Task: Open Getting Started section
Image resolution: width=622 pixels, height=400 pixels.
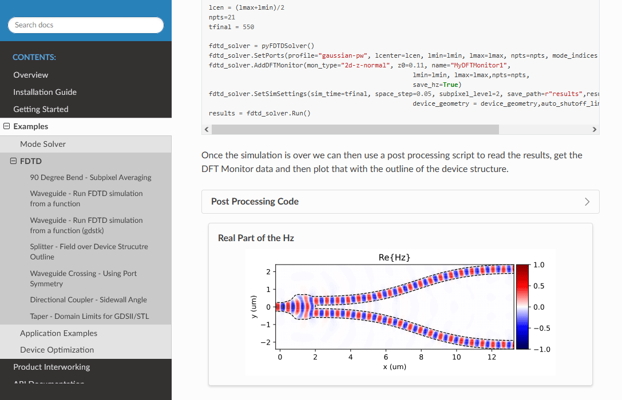Action: (41, 109)
